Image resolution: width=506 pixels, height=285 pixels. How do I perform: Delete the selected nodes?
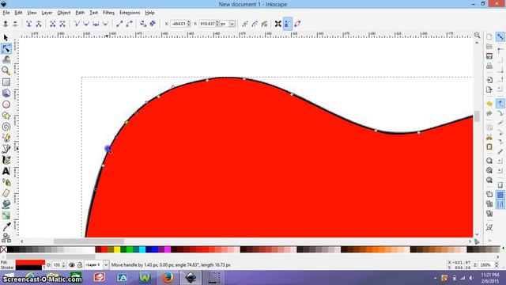click(15, 24)
